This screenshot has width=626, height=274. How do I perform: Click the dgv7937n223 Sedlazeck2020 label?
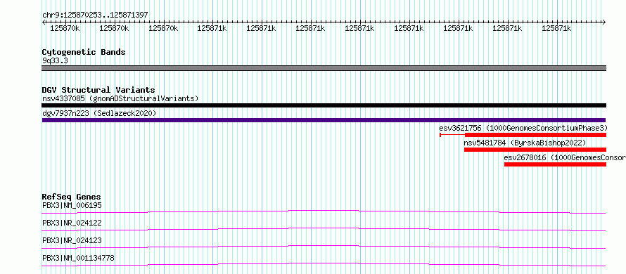click(x=99, y=113)
